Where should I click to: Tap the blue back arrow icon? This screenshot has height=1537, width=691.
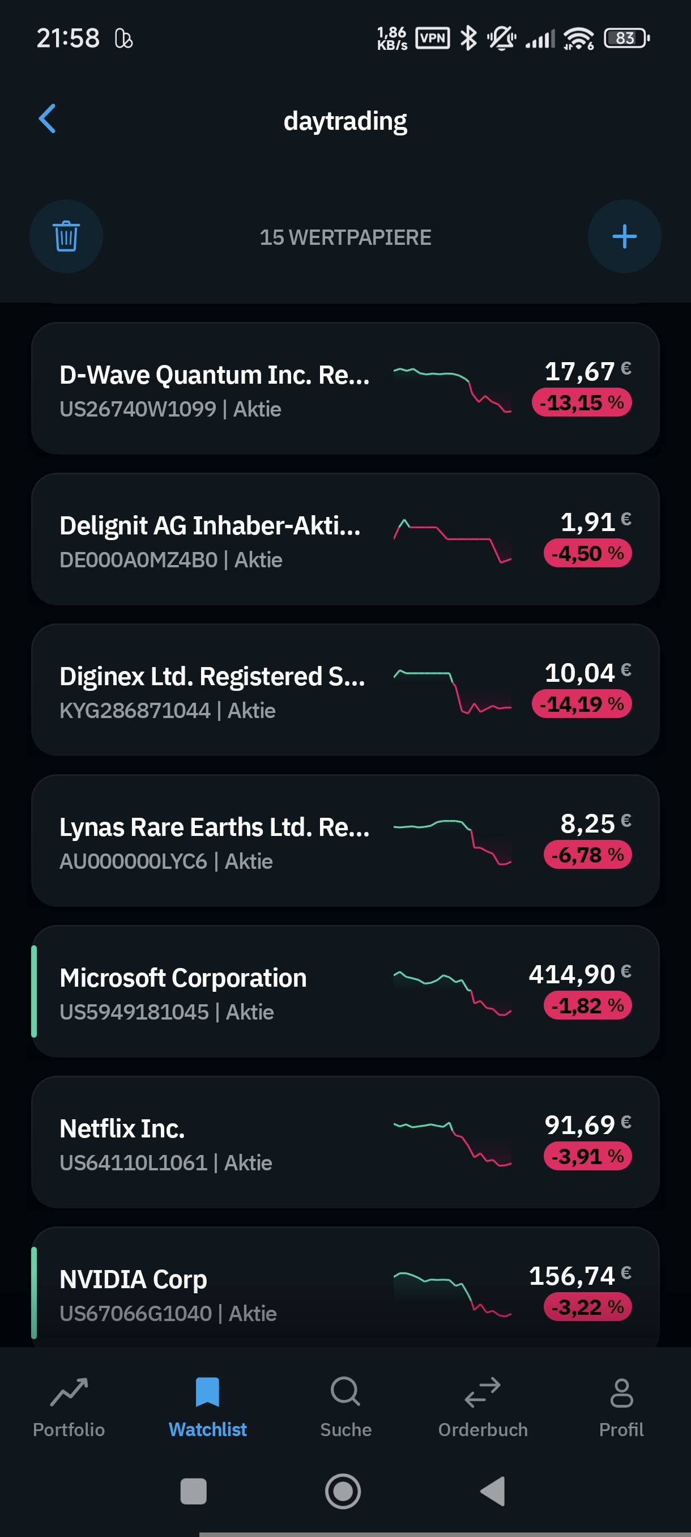pos(48,119)
